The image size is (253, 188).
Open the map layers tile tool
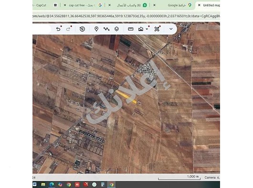(x=116, y=29)
